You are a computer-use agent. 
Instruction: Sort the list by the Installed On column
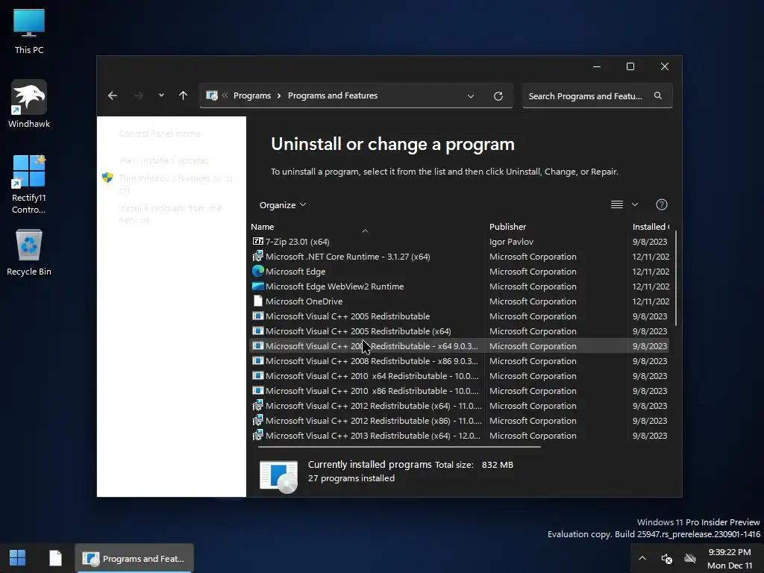coord(650,227)
